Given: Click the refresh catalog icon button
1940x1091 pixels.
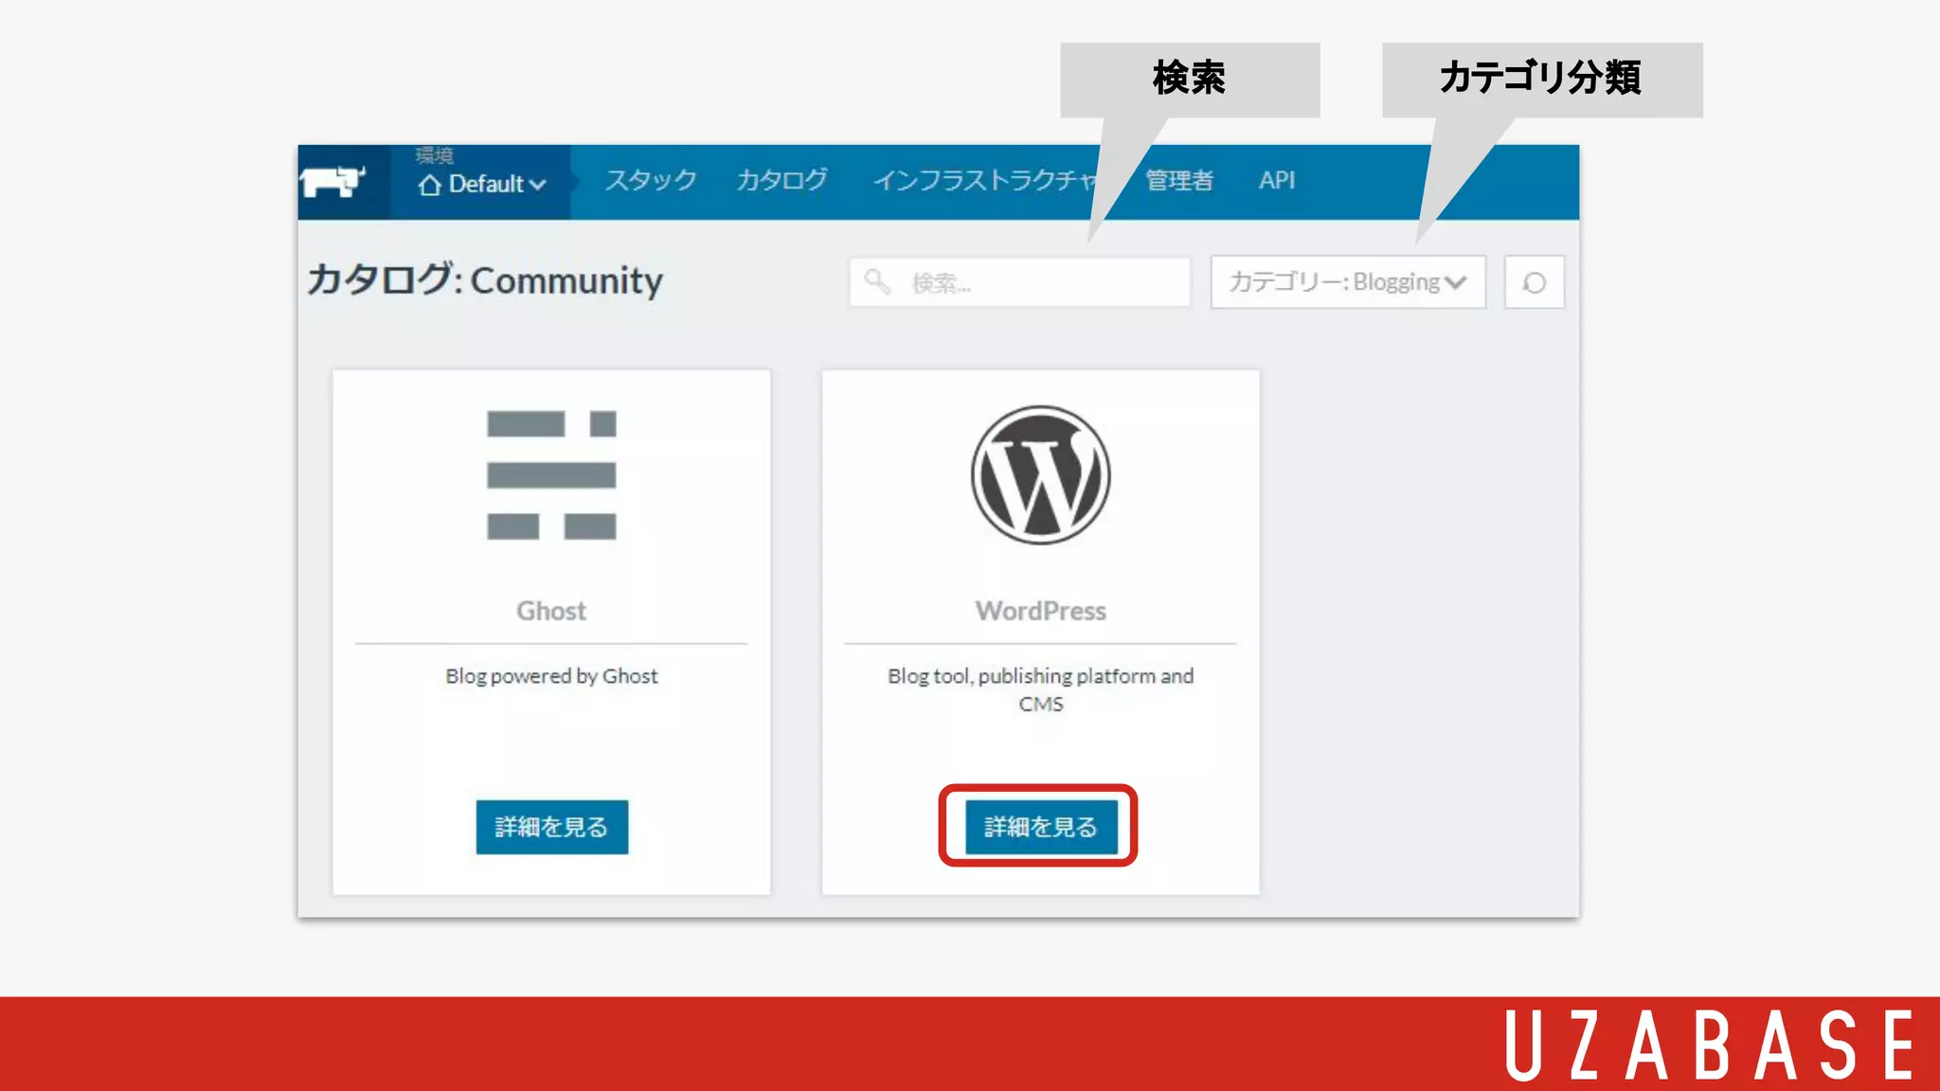Looking at the screenshot, I should (x=1534, y=282).
